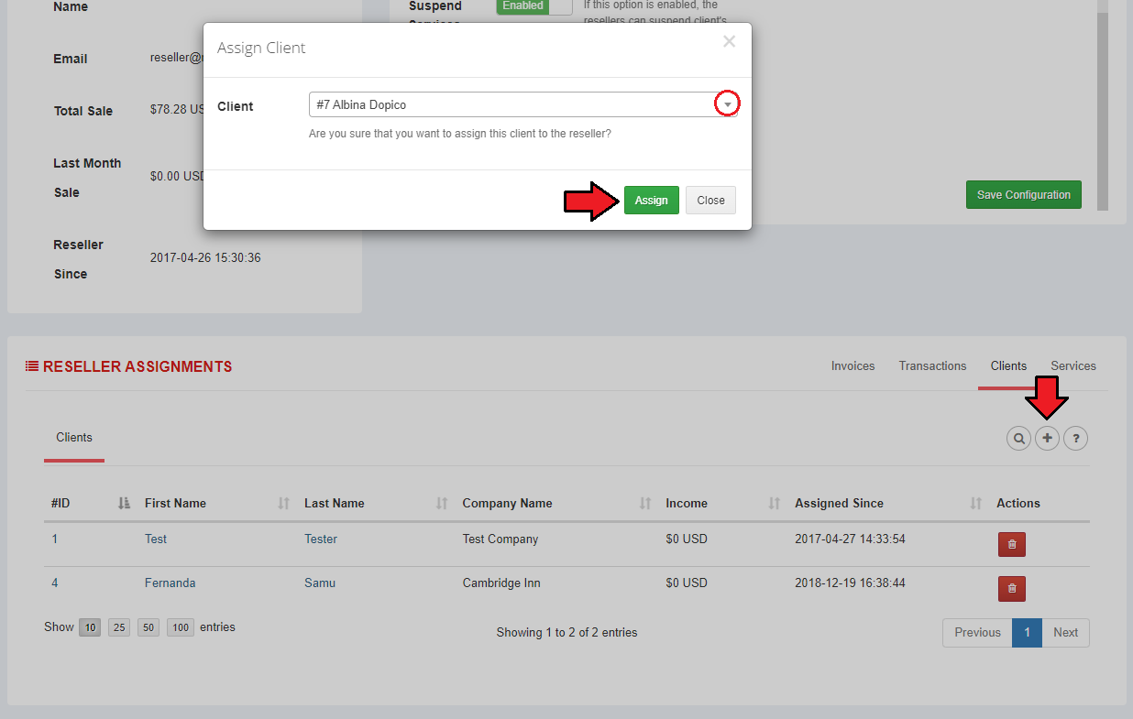Click the green Assign button
This screenshot has height=719, width=1133.
coord(652,200)
